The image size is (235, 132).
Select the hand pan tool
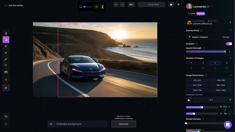[x=6, y=33]
